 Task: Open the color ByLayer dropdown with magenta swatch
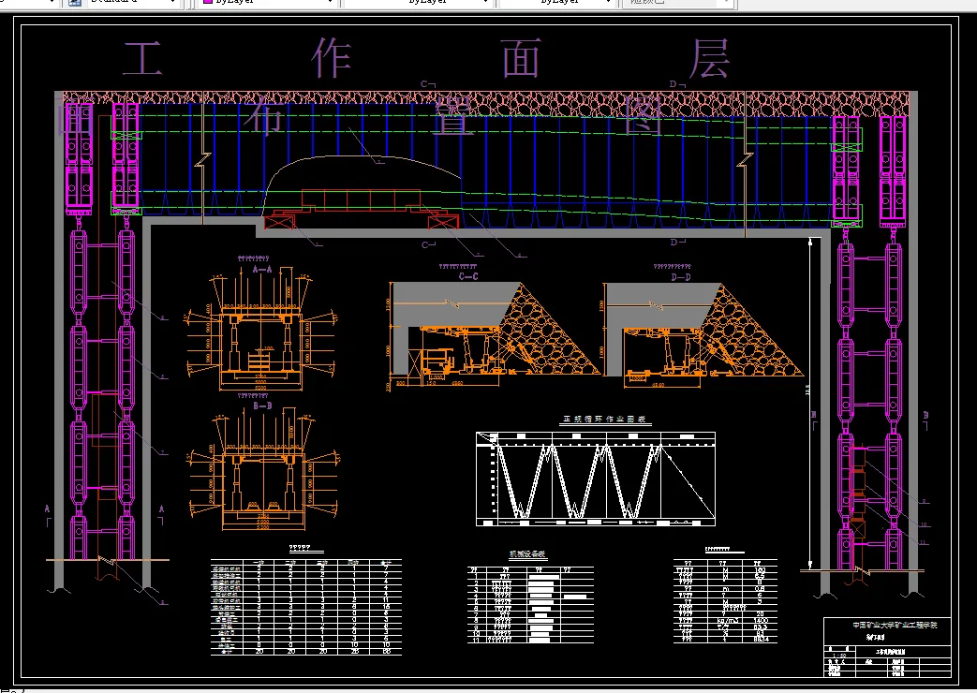(x=269, y=2)
